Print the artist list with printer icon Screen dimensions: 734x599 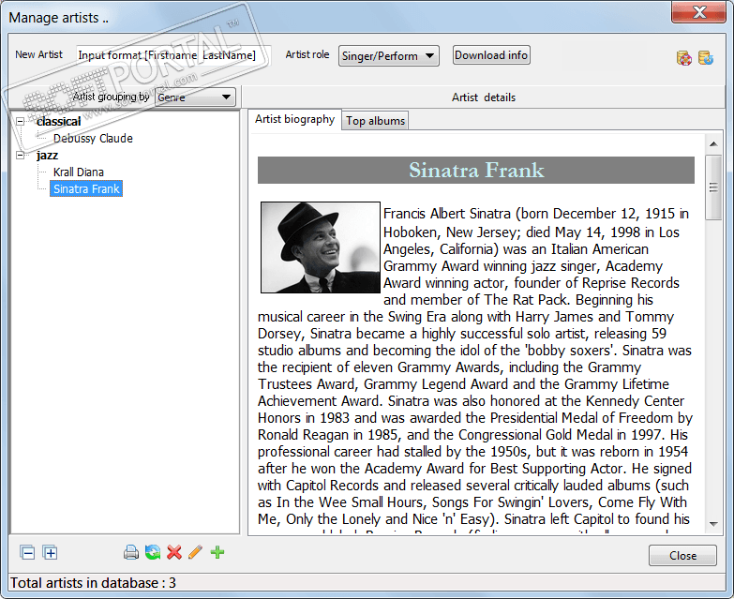click(x=131, y=553)
